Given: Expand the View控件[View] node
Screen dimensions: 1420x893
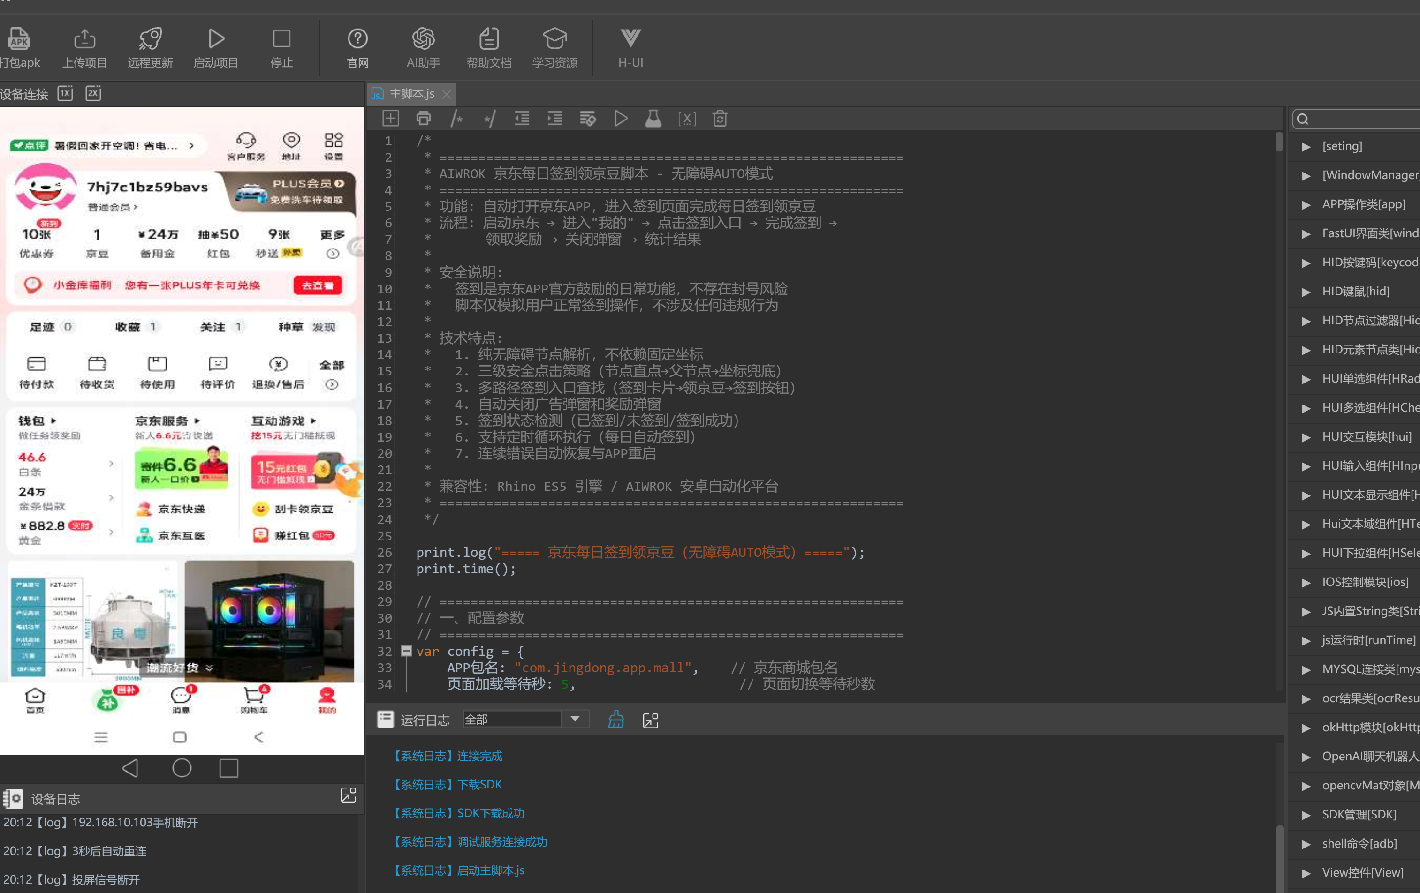Looking at the screenshot, I should [x=1306, y=873].
